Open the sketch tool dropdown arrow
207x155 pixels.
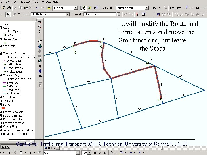[x=19, y=14]
